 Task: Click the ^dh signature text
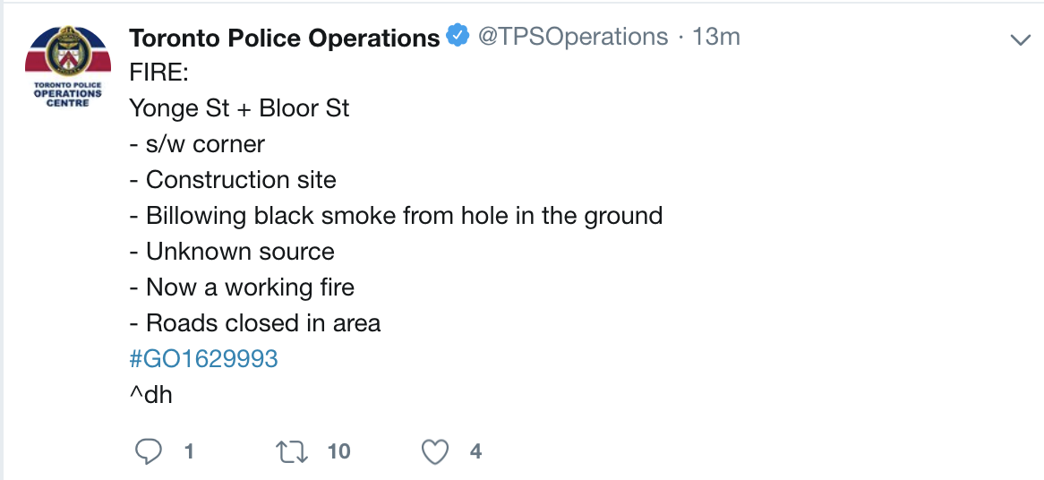pyautogui.click(x=151, y=395)
